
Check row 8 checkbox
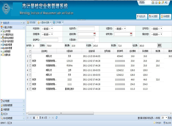(x=30, y=89)
